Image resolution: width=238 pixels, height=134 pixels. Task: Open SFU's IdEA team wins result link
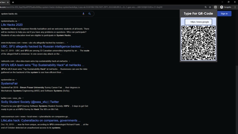click(x=43, y=65)
